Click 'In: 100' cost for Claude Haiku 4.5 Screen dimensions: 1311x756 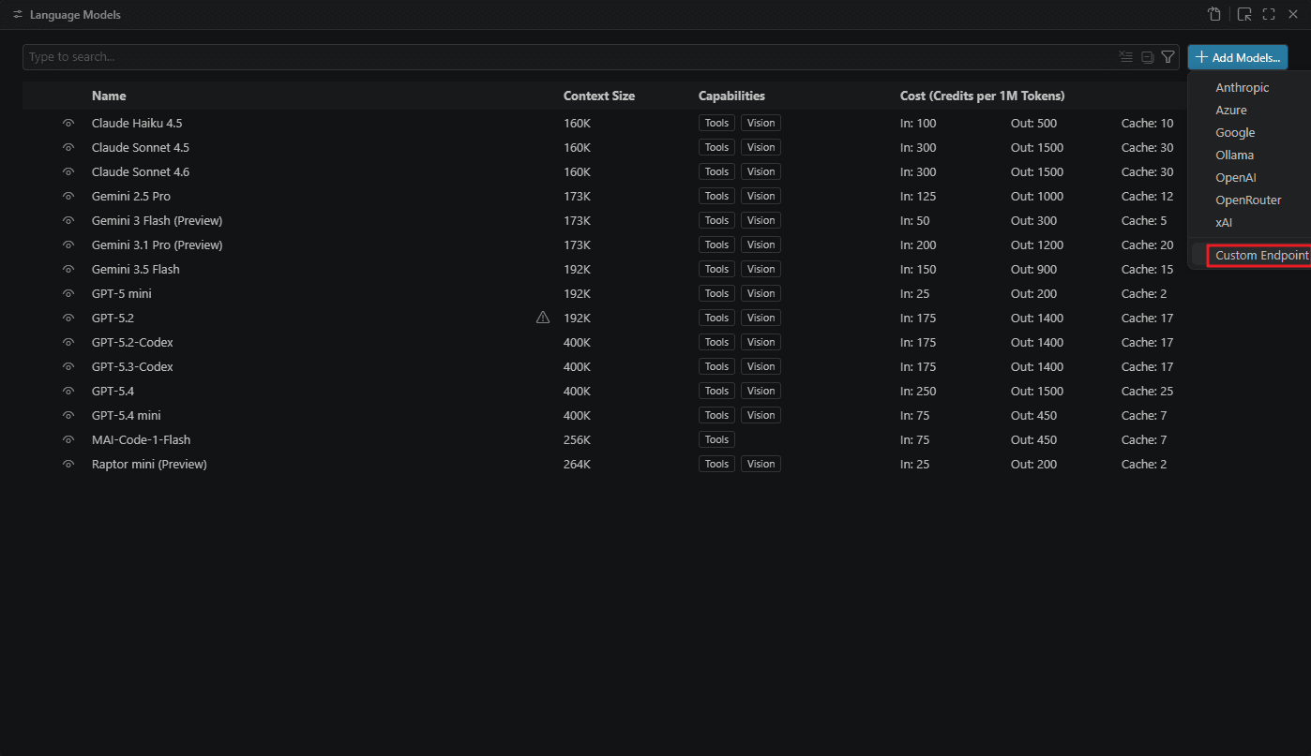tap(918, 123)
